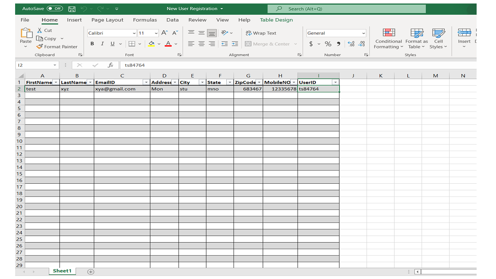Click the Cut button
Image resolution: width=496 pixels, height=279 pixels.
coord(44,30)
